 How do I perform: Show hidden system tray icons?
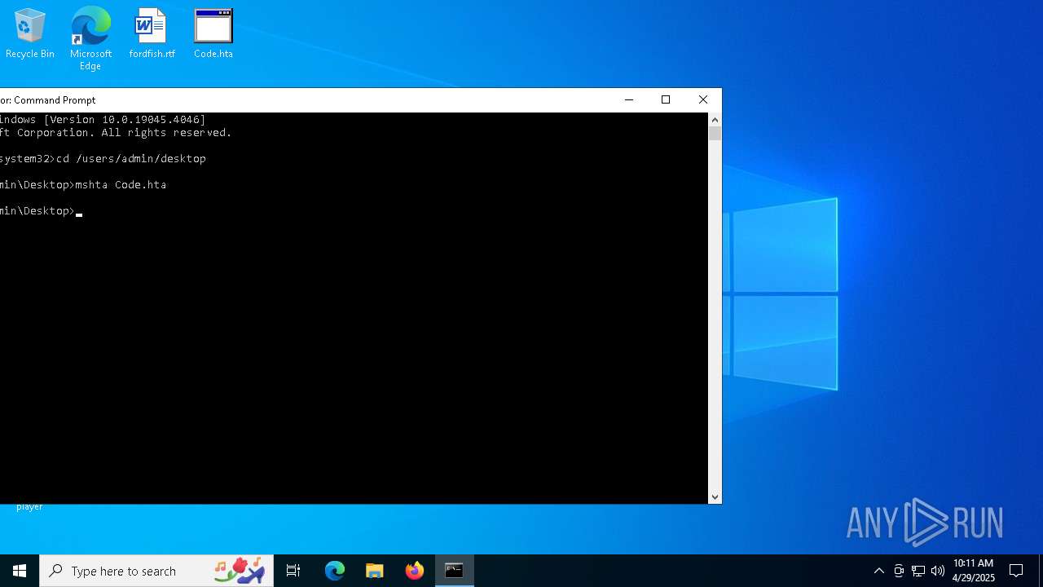pyautogui.click(x=878, y=571)
